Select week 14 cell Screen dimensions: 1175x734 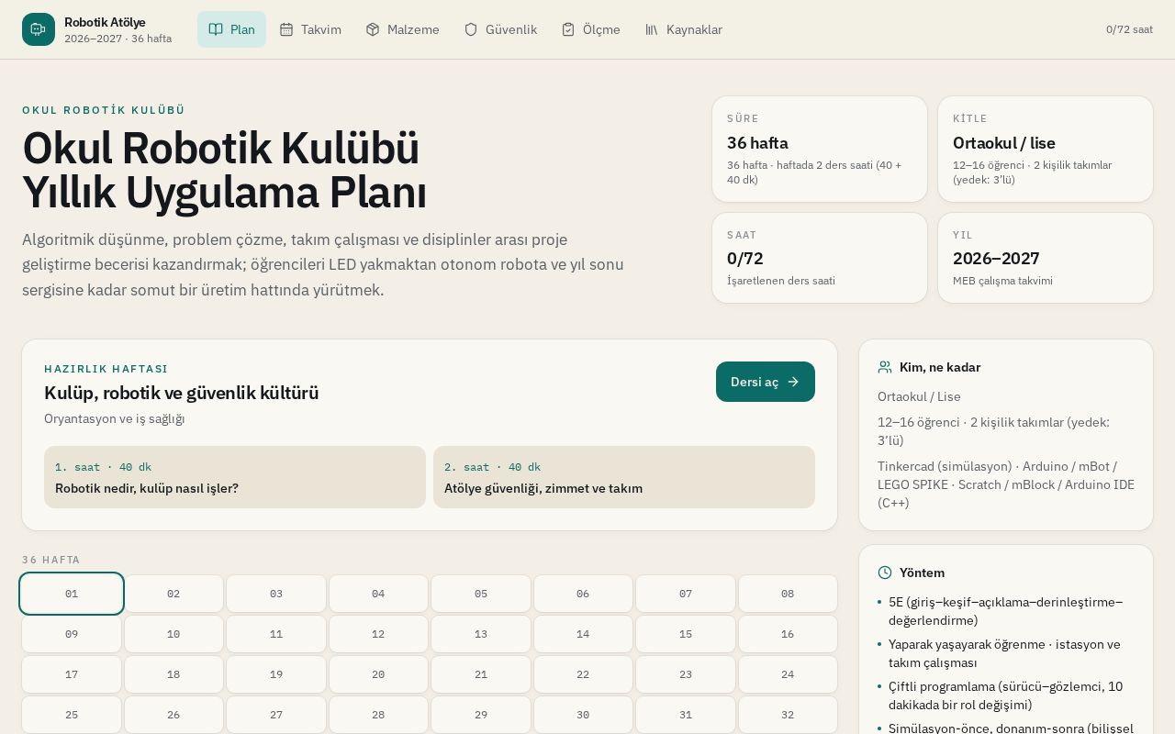(583, 634)
